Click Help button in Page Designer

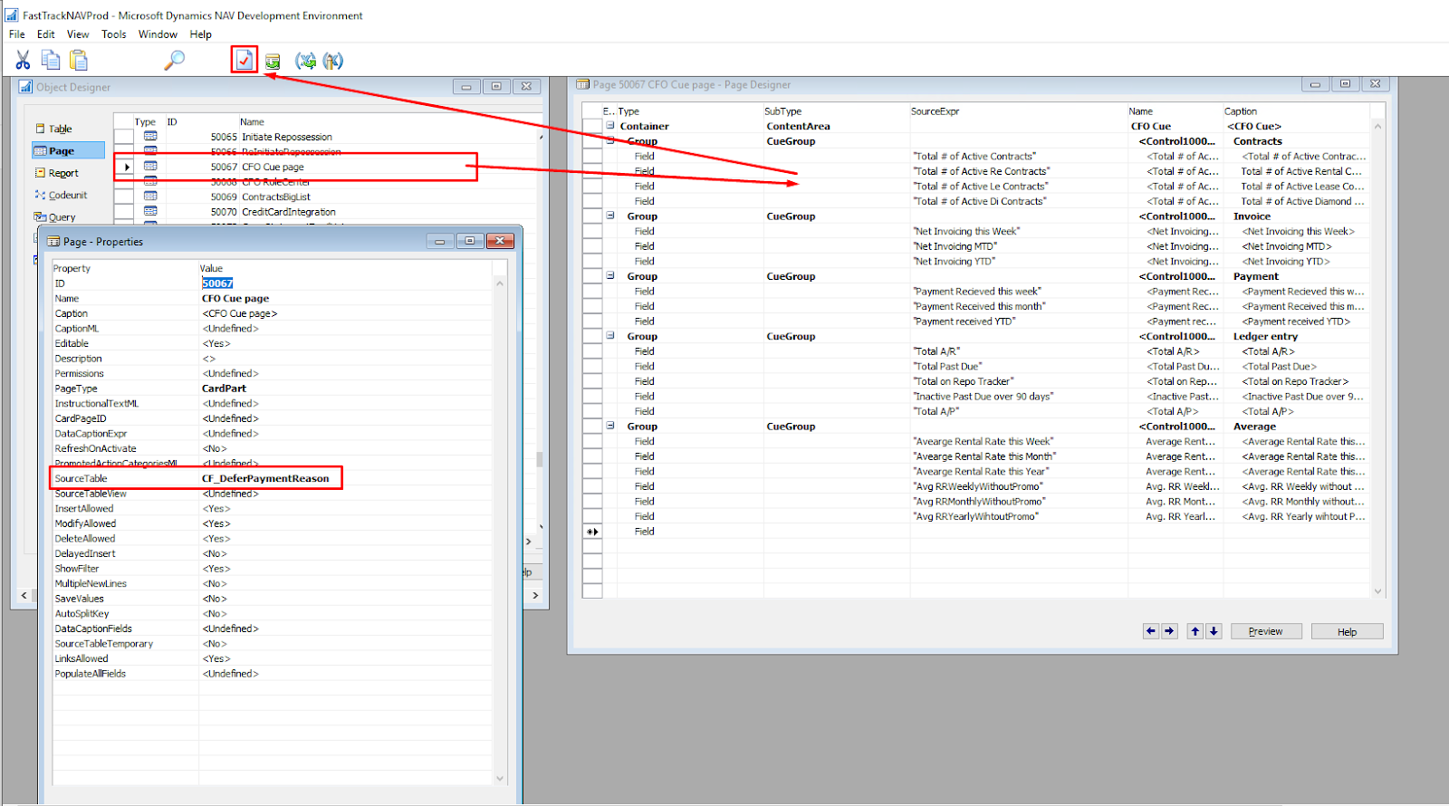1347,631
